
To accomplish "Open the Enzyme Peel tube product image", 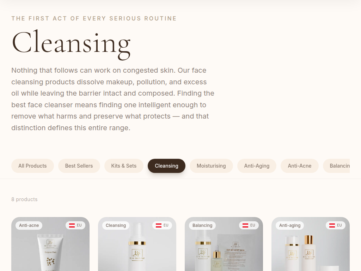I will [x=50, y=252].
